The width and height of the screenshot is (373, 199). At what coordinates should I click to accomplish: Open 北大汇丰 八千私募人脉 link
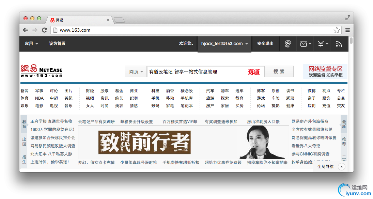click(51, 154)
